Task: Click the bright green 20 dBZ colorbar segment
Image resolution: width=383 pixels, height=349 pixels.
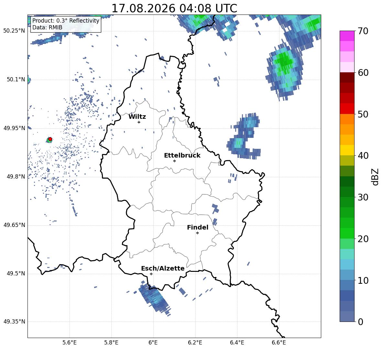Action: (347, 233)
